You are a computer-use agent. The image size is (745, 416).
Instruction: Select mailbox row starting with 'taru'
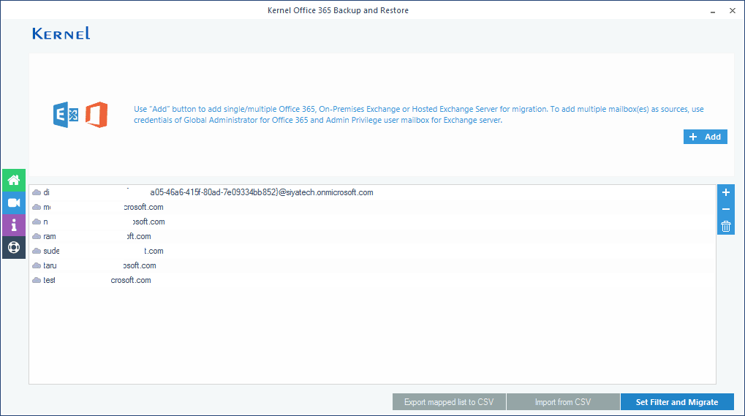click(373, 265)
